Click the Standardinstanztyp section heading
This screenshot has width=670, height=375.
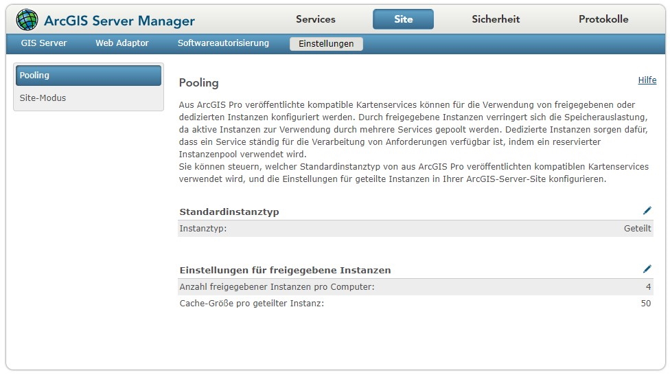tap(229, 212)
